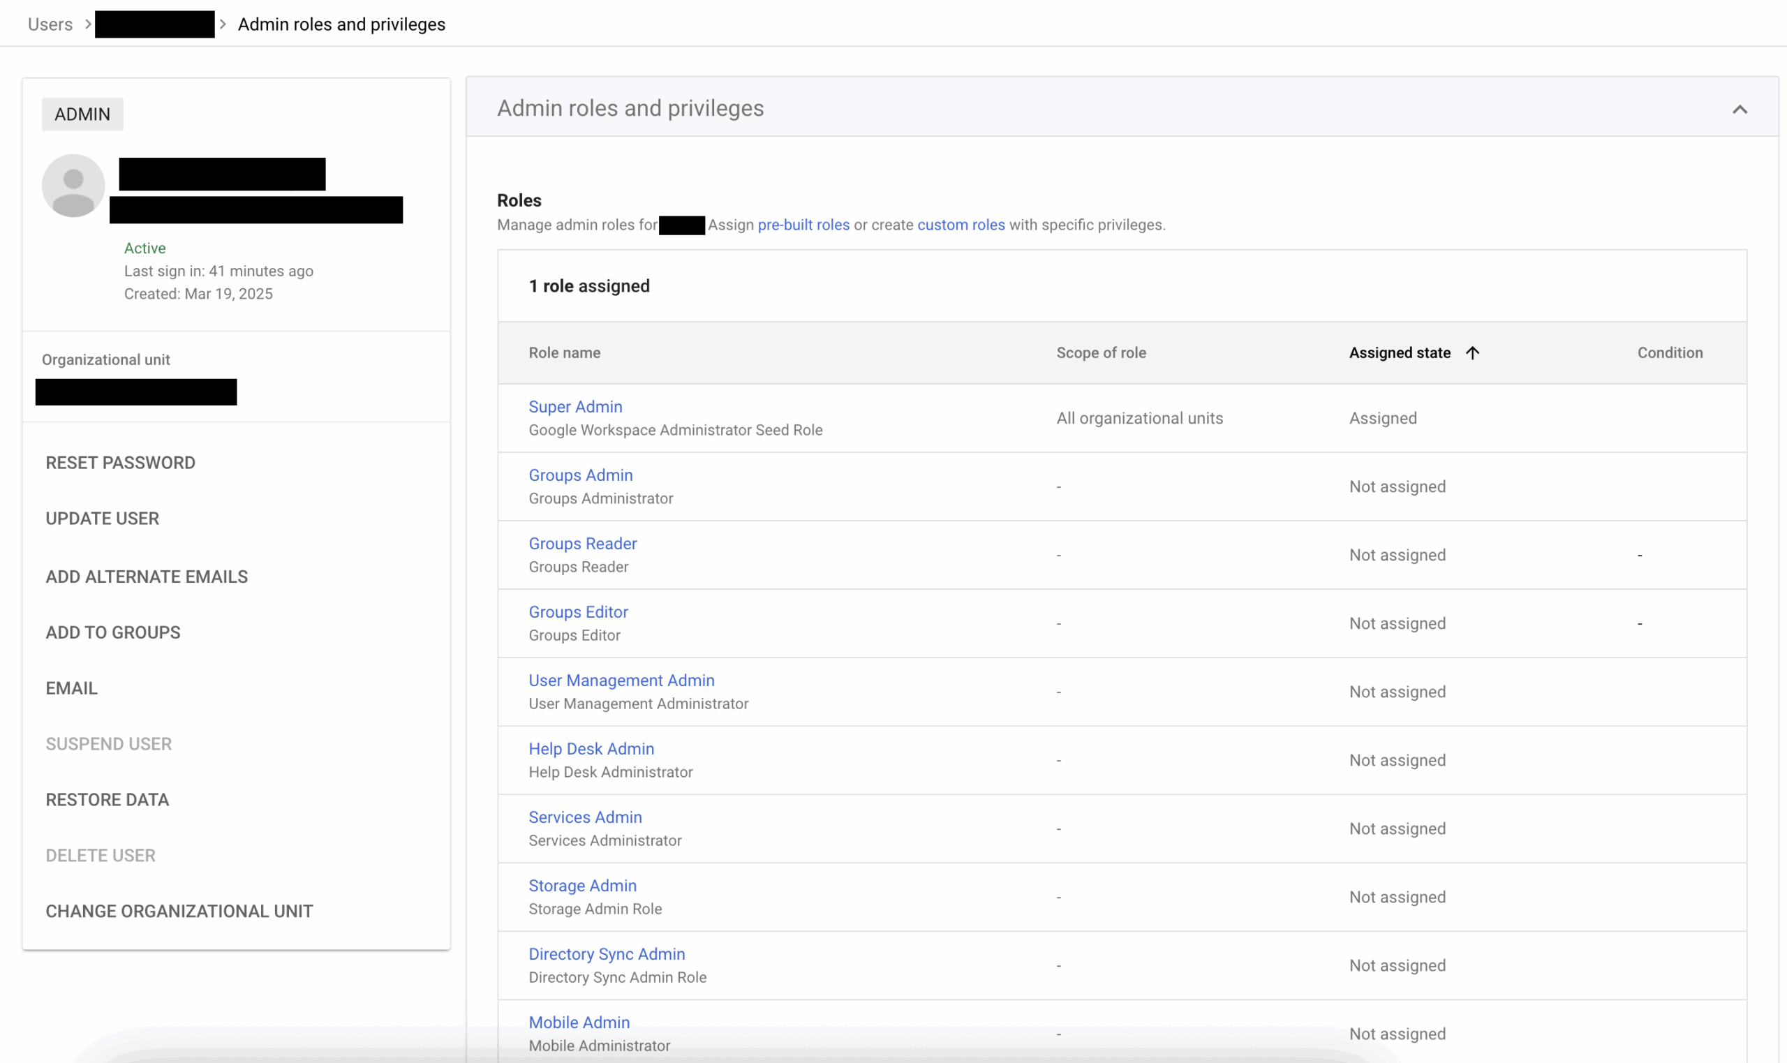Click RESET PASSWORD
1787x1063 pixels.
(120, 463)
